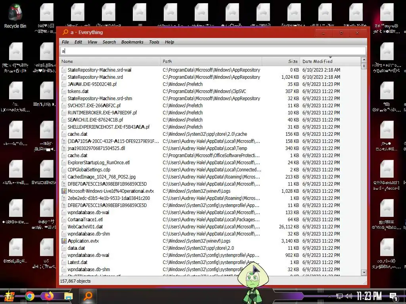Select file icon of StateRepository-Machine.srd-wal
The width and height of the screenshot is (406, 304).
coord(64,70)
